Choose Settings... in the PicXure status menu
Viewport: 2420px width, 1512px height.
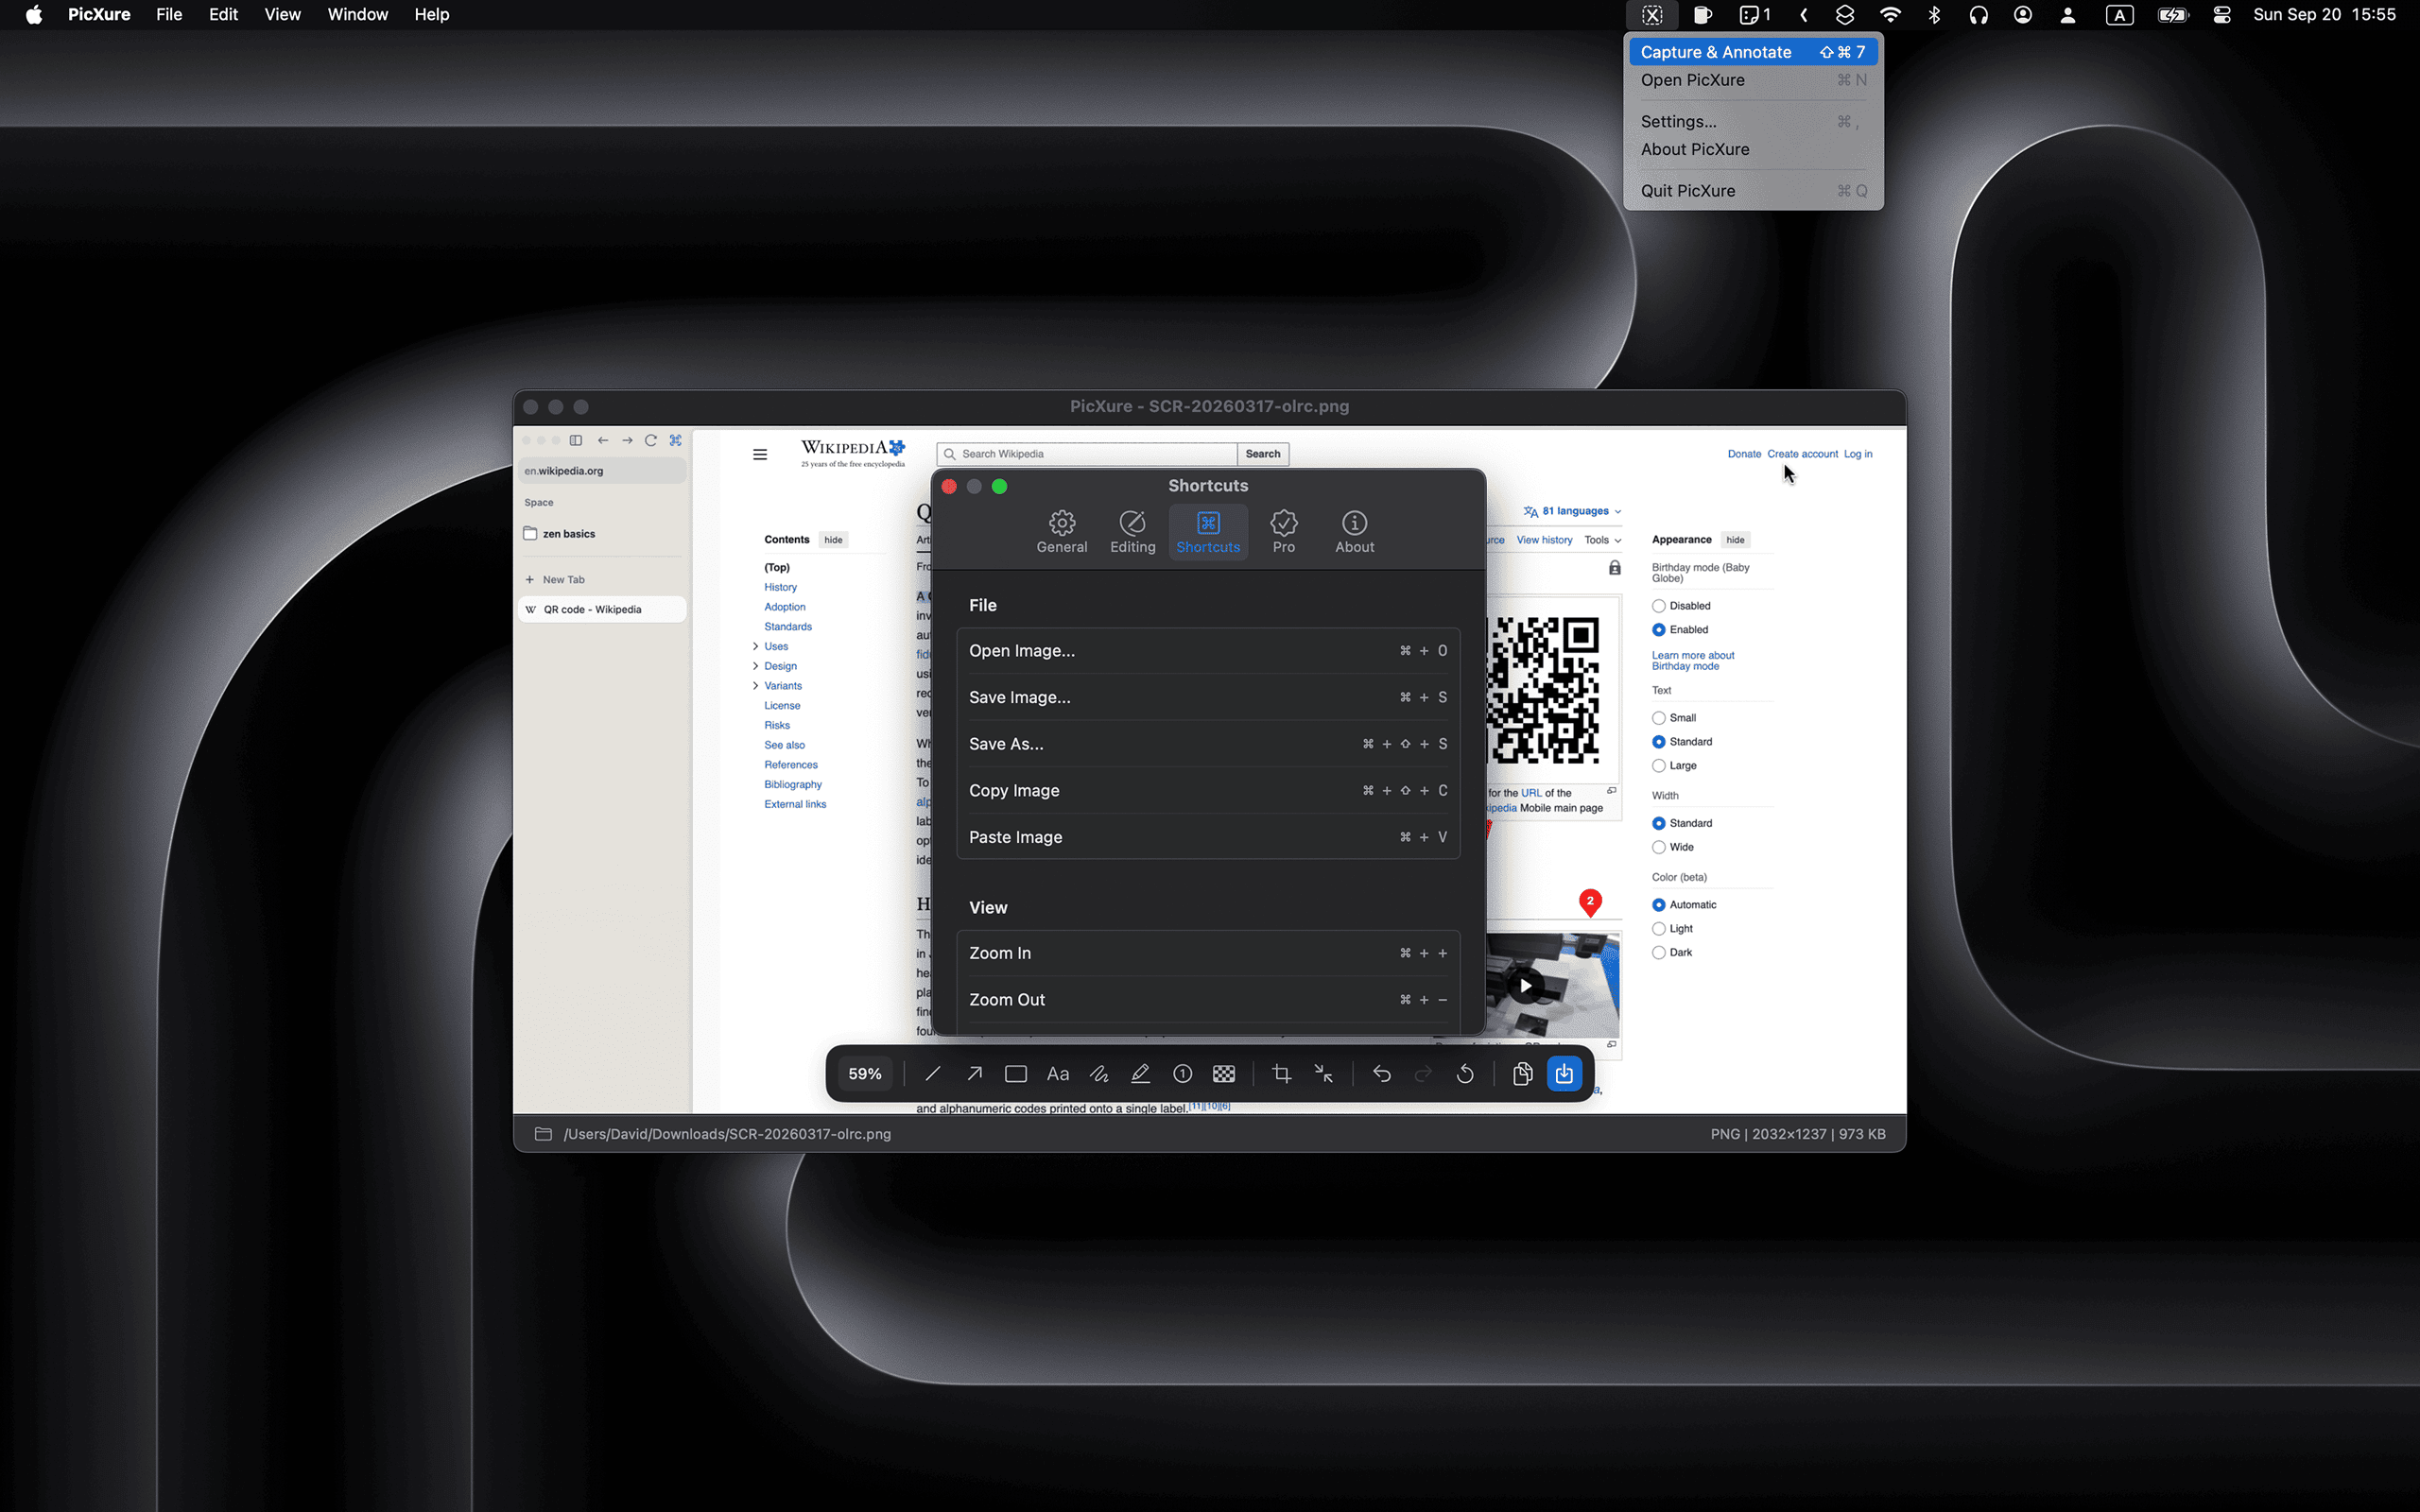tap(1753, 121)
